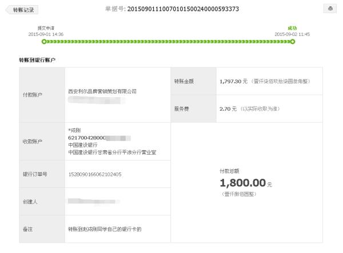The height and width of the screenshot is (253, 343).
Task: Click the 付款账户 label cell
Action: [x=42, y=95]
